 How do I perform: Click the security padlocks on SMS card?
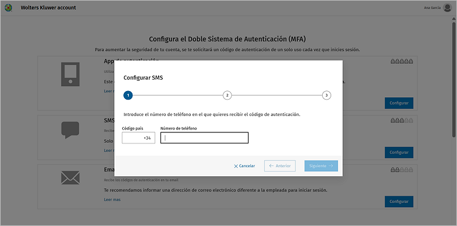(x=402, y=120)
